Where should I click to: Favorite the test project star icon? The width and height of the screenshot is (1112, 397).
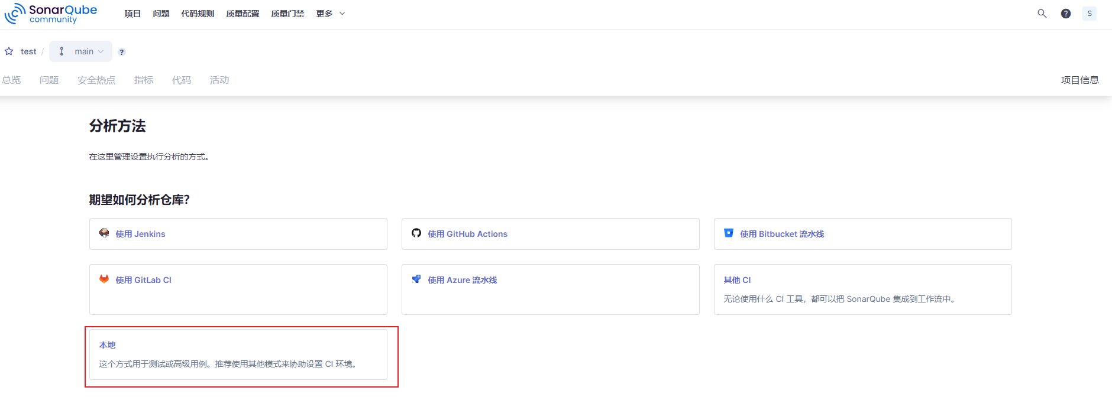click(x=9, y=51)
